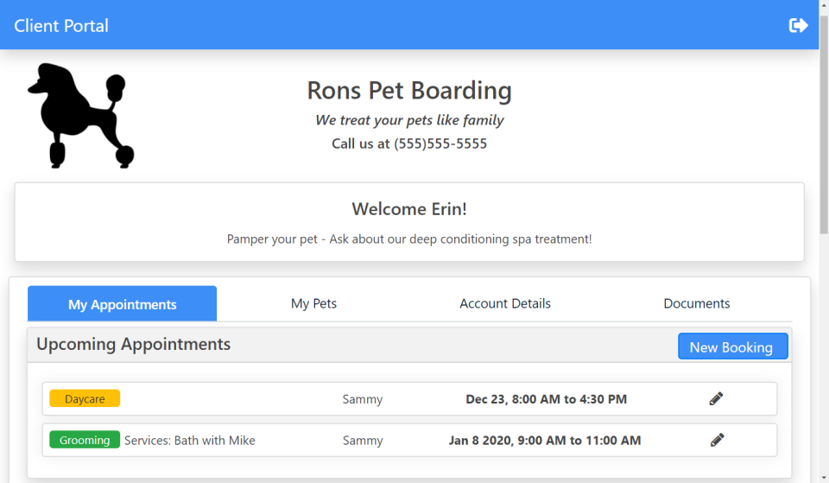
Task: Select Sammy in the Daycare appointment row
Action: [362, 399]
